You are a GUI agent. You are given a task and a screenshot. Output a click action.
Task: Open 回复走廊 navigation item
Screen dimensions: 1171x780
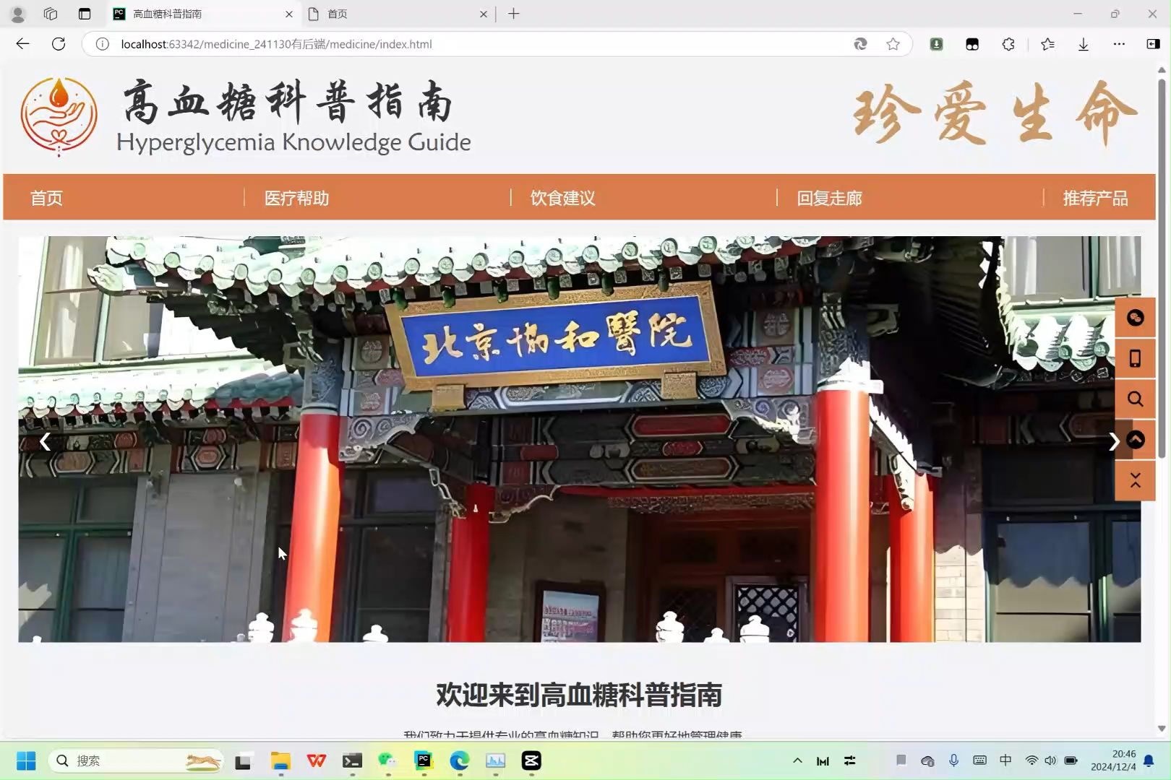tap(829, 198)
